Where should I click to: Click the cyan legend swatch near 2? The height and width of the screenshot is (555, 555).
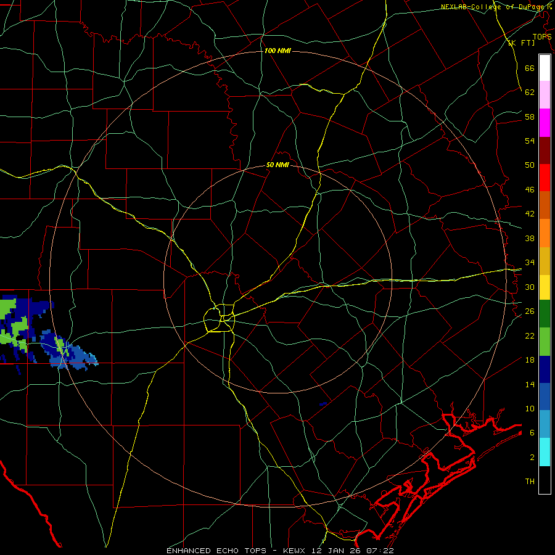click(545, 451)
